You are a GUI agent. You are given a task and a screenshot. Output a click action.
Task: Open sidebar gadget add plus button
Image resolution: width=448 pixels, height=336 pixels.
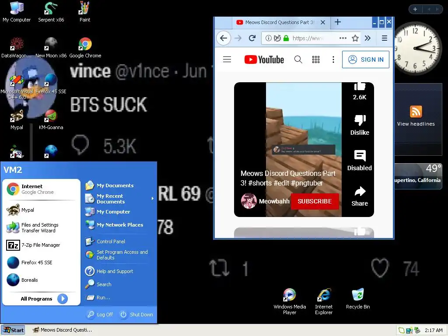[x=415, y=9]
